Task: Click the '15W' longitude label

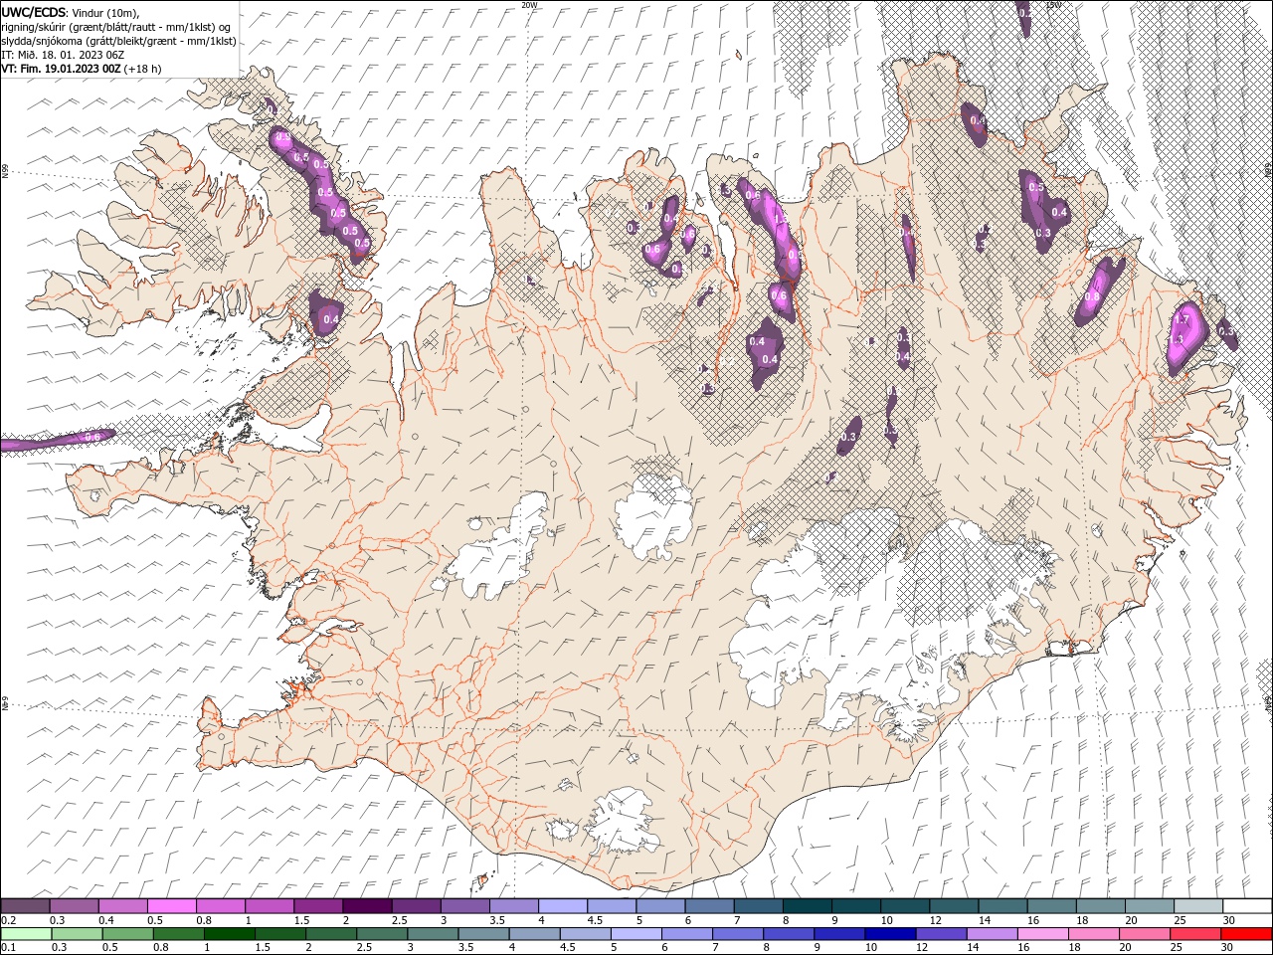Action: tap(1052, 5)
